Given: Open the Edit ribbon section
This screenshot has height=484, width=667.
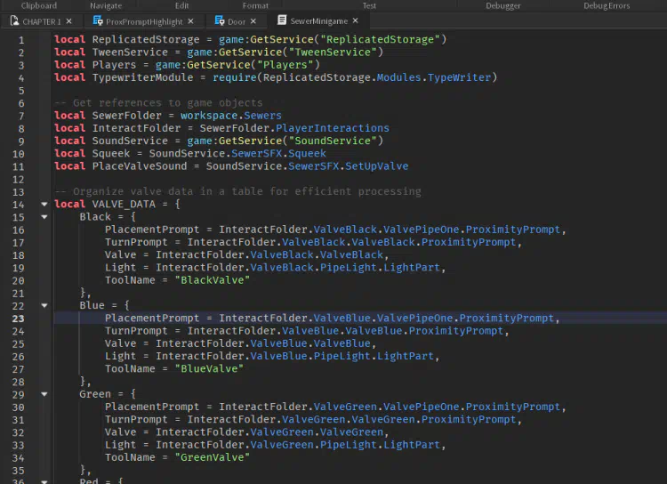Looking at the screenshot, I should click(x=181, y=5).
